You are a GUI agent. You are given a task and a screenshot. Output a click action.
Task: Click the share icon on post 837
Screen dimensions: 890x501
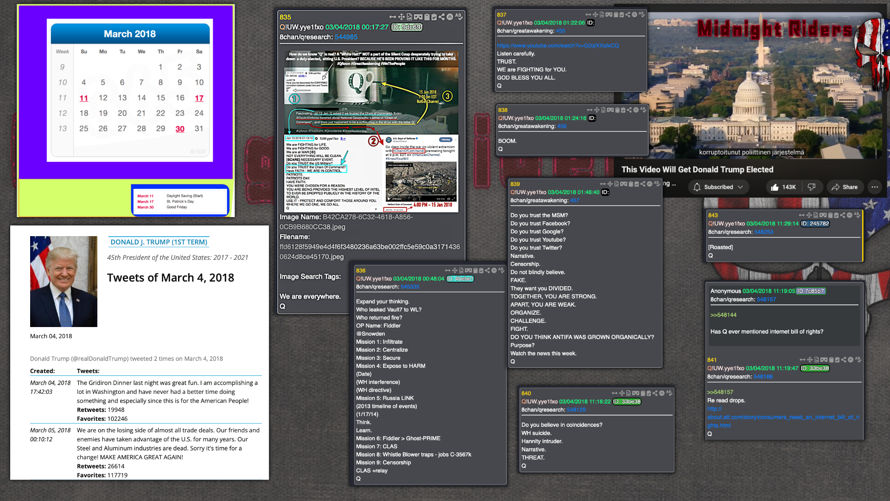click(628, 15)
